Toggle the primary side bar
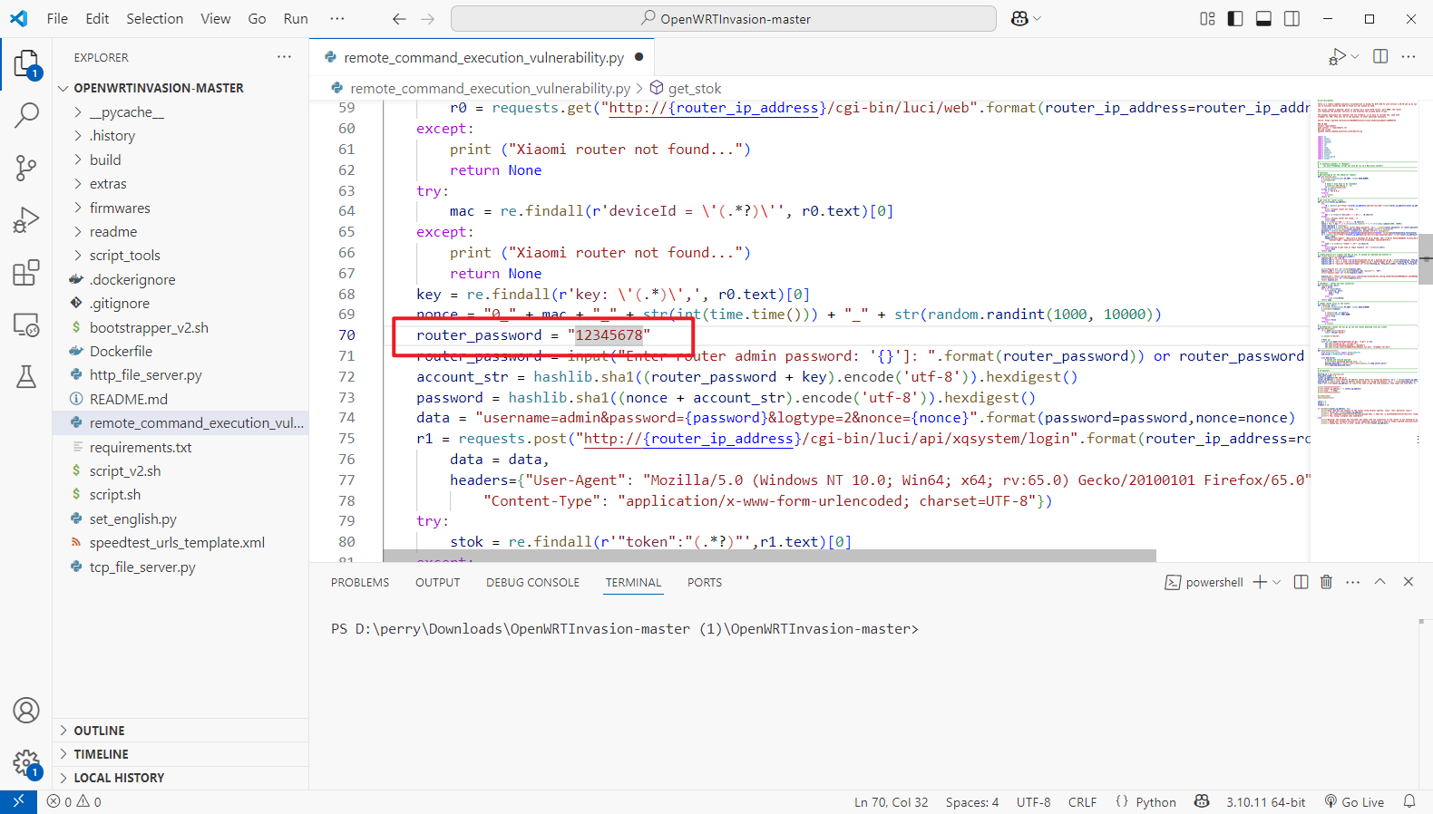Image resolution: width=1433 pixels, height=814 pixels. (1235, 19)
